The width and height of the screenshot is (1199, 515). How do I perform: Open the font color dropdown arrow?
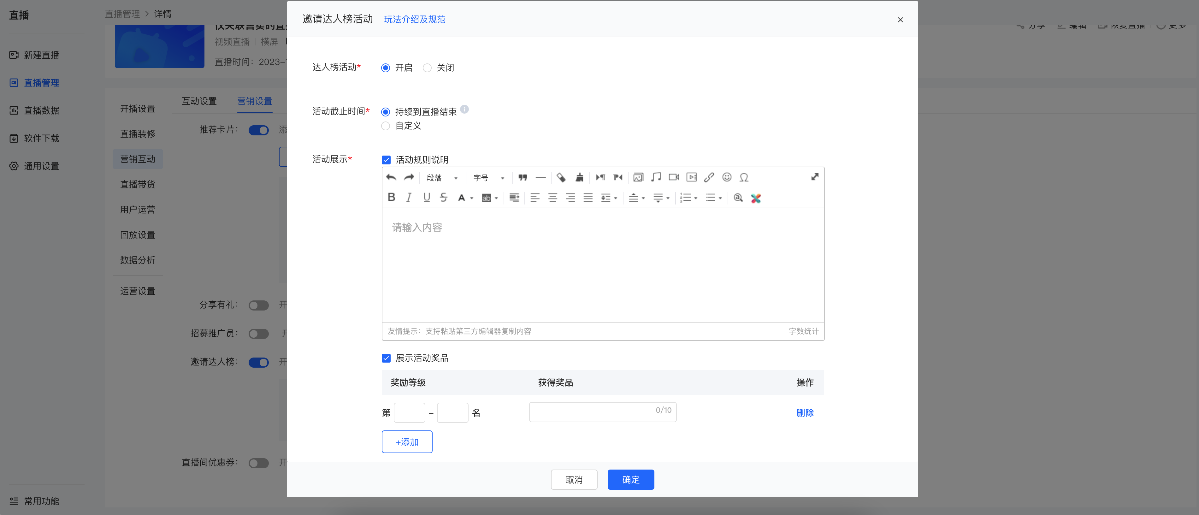point(471,198)
